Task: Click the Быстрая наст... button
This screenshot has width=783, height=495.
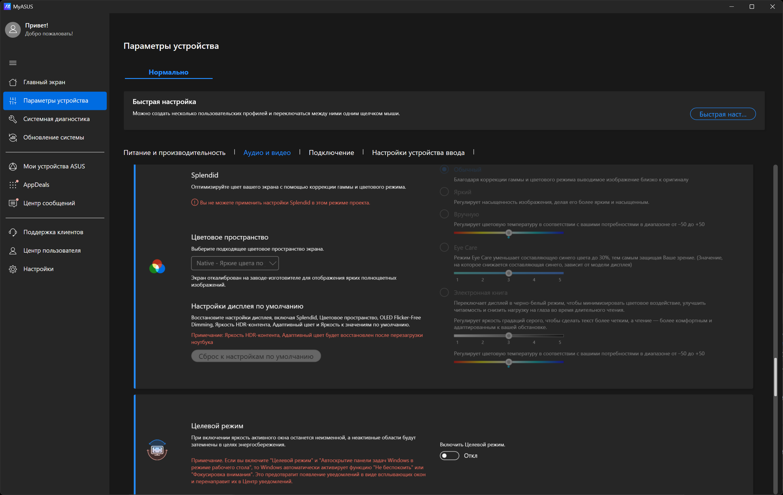Action: [x=722, y=114]
